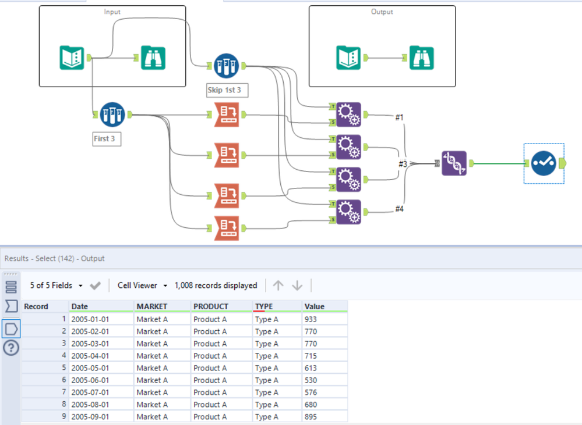Click the Append Fields tool feeding connection #1
This screenshot has height=425, width=582.
(348, 115)
